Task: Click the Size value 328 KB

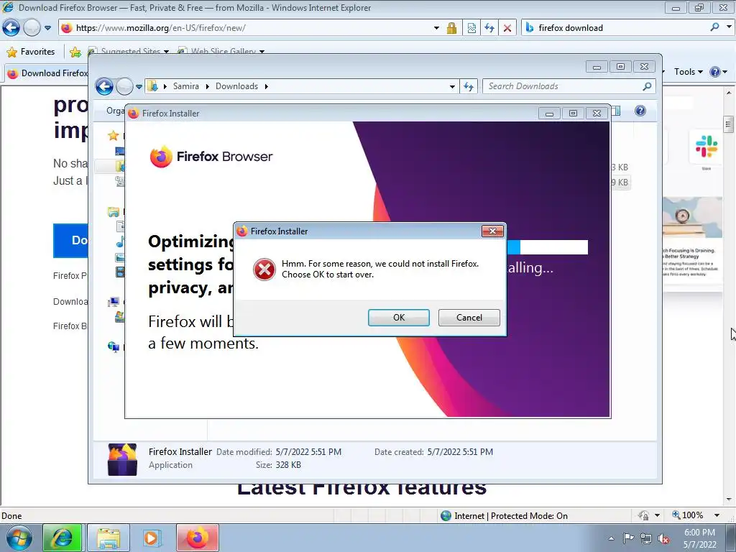Action: 288,465
